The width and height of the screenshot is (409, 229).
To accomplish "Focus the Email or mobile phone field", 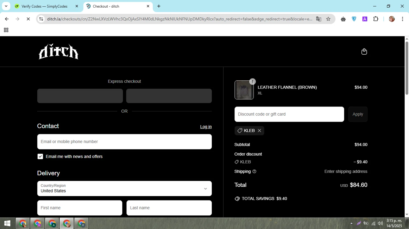I will coord(124,142).
